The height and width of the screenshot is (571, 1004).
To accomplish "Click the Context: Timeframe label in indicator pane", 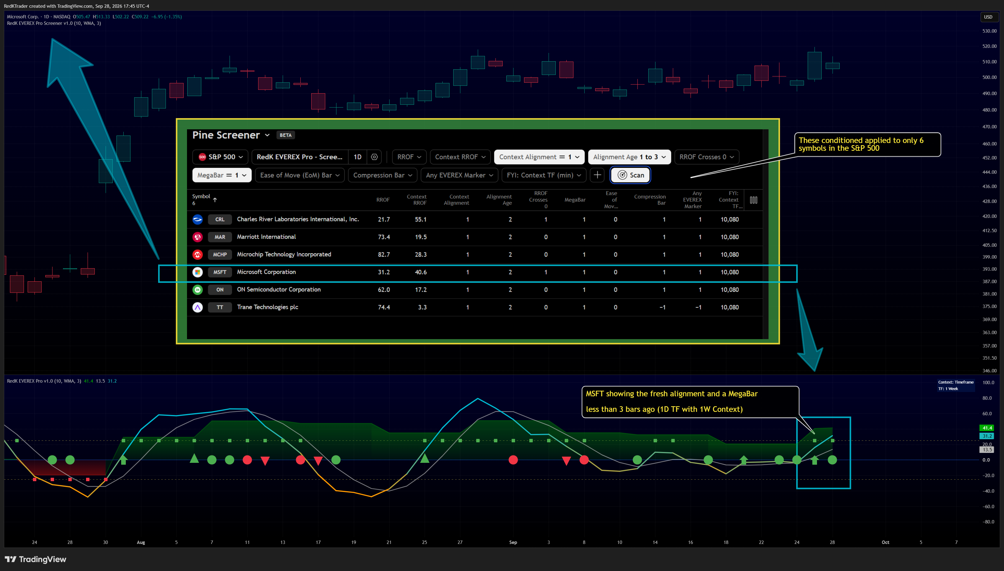I will pos(956,382).
